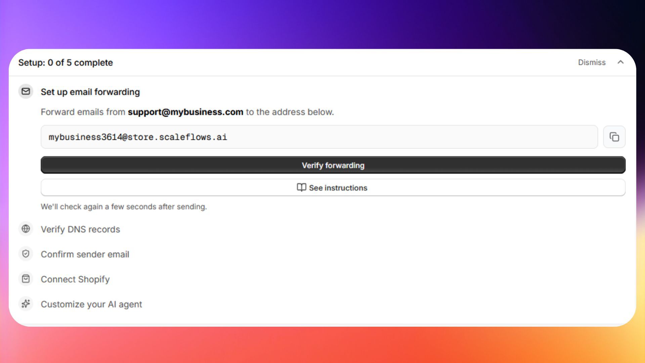The width and height of the screenshot is (645, 363).
Task: Select the forwarding address field
Action: [x=319, y=137]
